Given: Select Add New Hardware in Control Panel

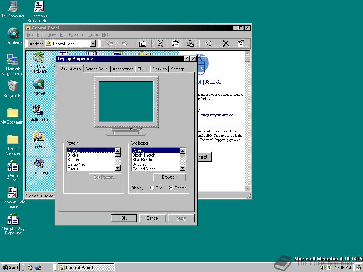Looking at the screenshot, I should (39, 62).
